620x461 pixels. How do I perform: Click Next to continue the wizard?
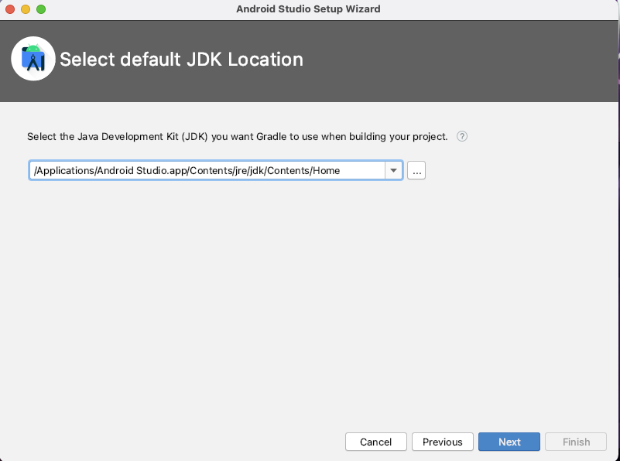pos(509,442)
